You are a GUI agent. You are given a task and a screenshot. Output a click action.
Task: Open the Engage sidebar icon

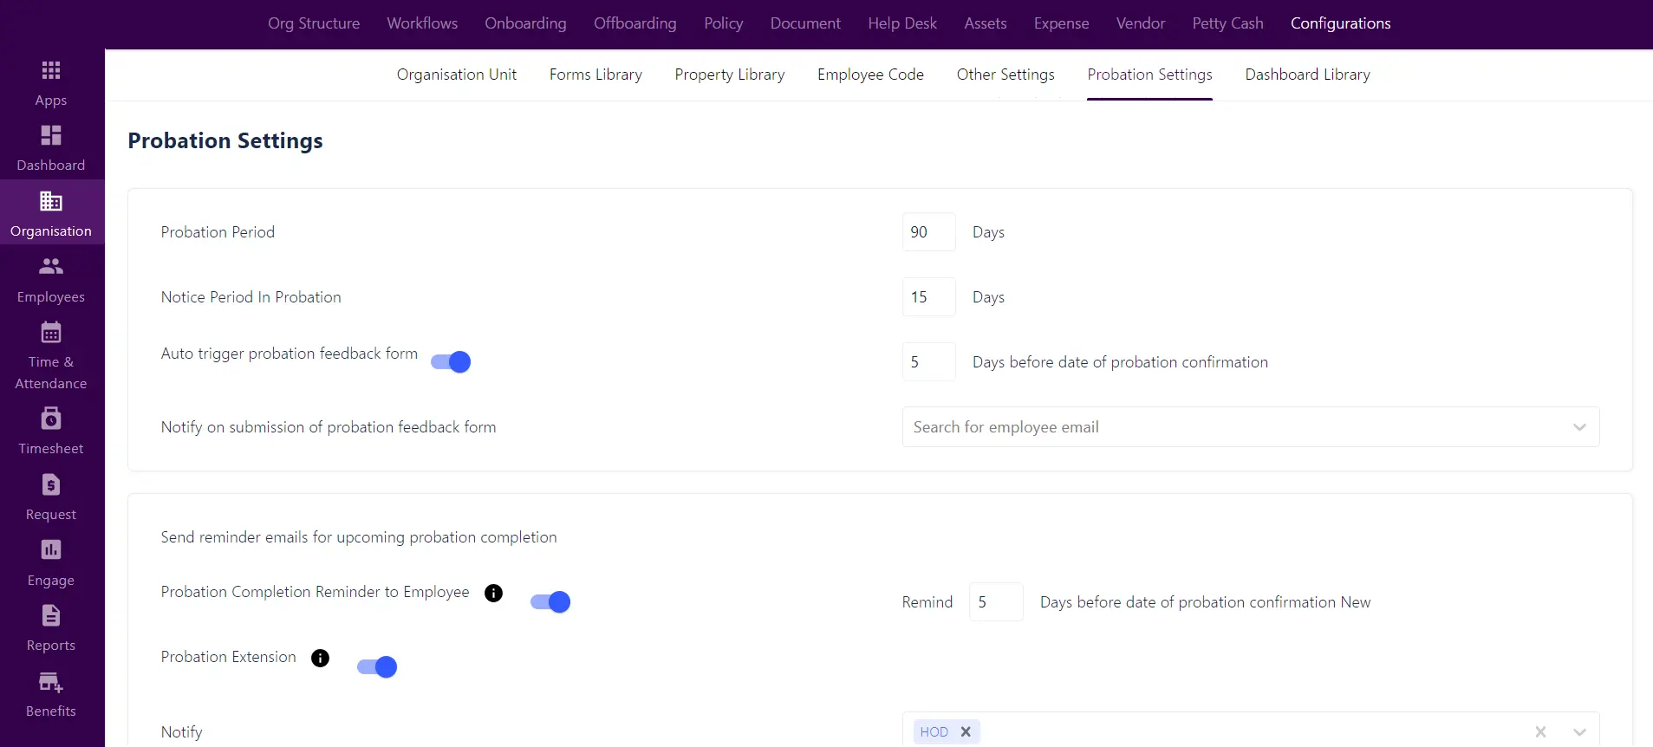51,549
